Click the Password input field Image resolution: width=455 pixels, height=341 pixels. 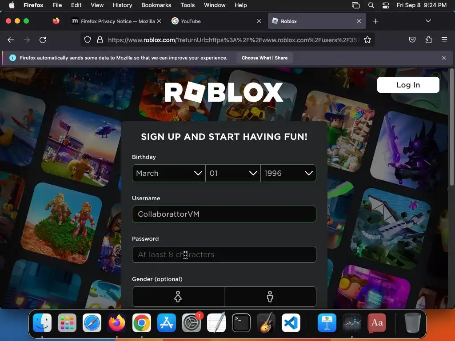click(224, 254)
